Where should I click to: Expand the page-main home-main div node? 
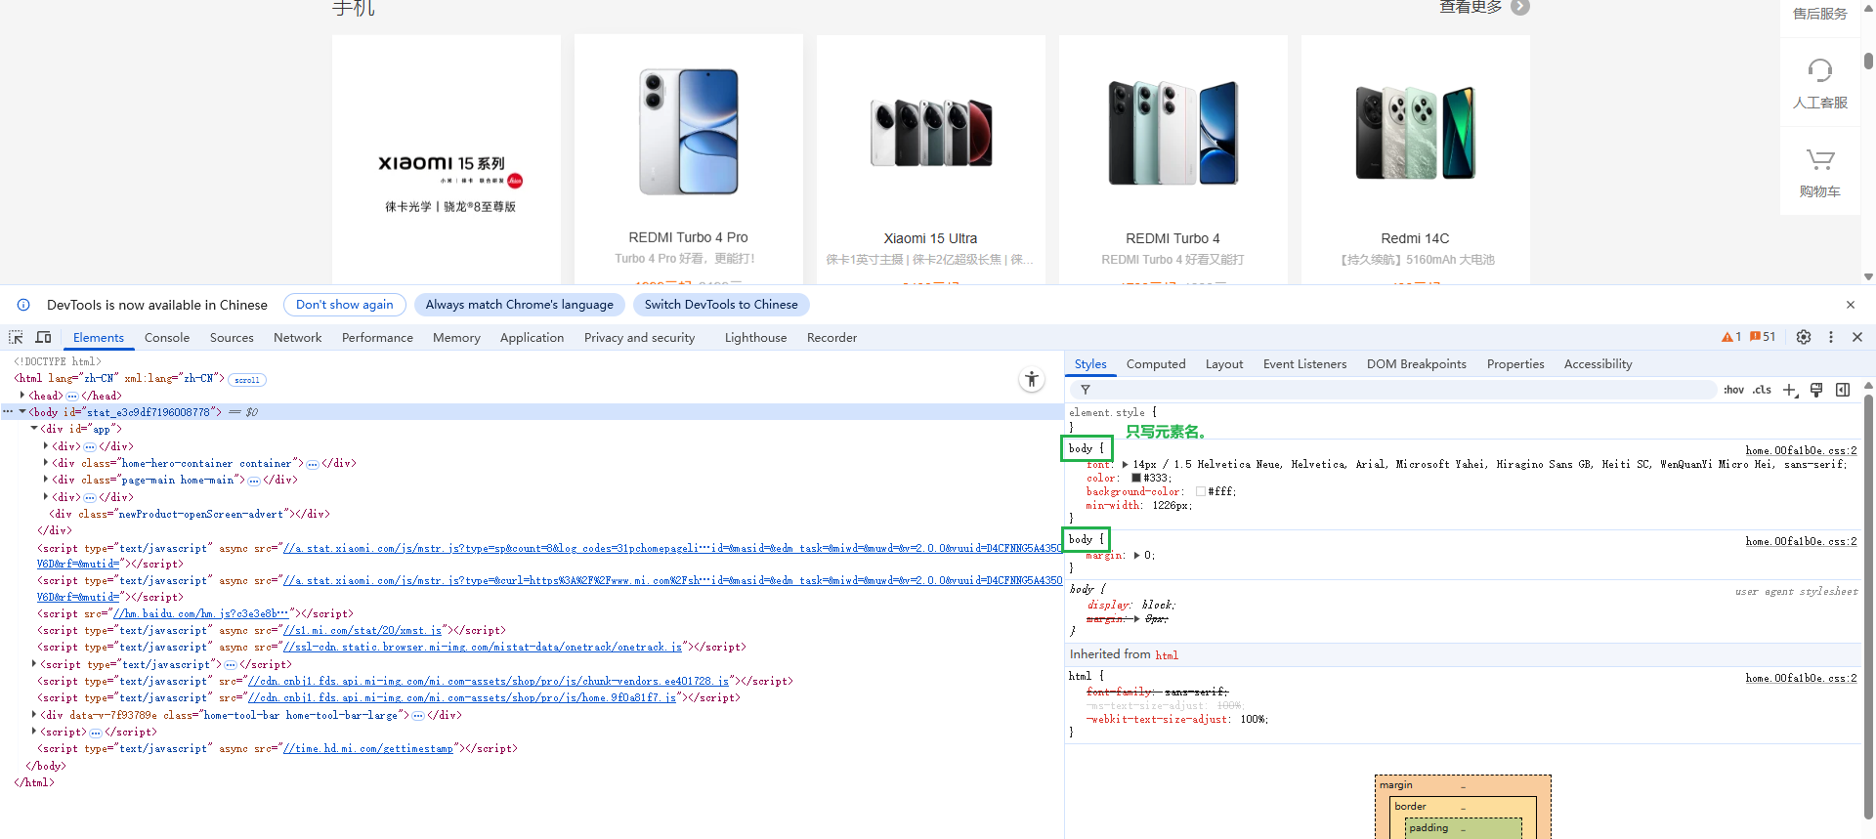(x=46, y=480)
